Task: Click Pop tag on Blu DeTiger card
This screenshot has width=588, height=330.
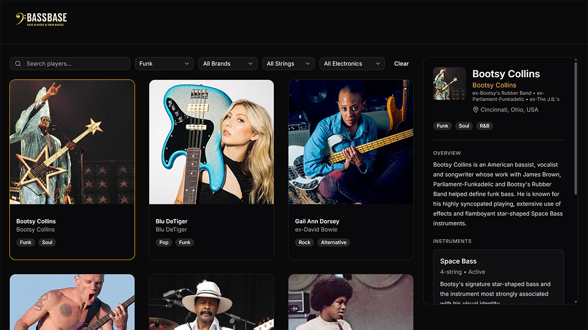Action: click(x=164, y=242)
